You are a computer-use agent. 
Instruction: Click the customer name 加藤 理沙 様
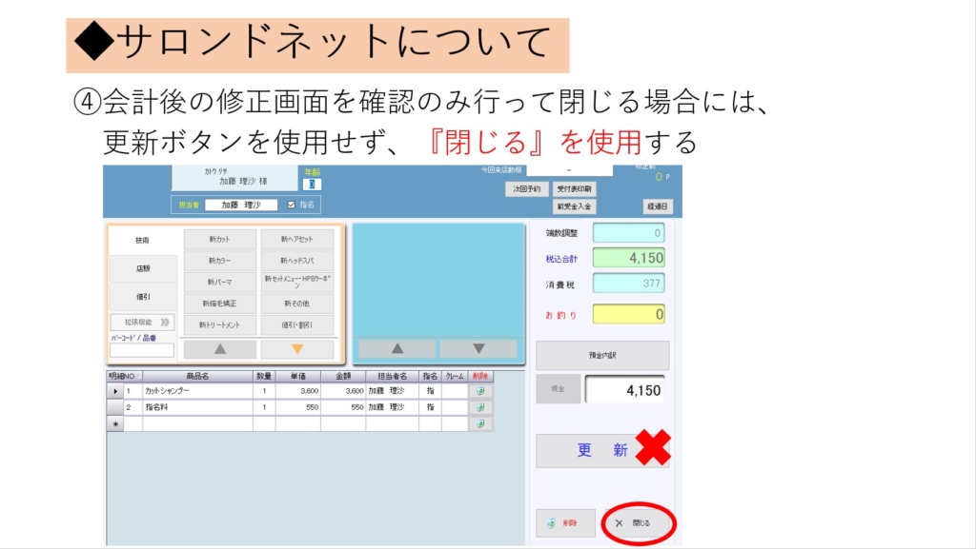[x=243, y=182]
